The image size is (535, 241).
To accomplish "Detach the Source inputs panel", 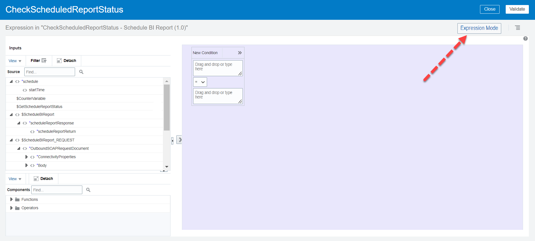I will coord(66,61).
